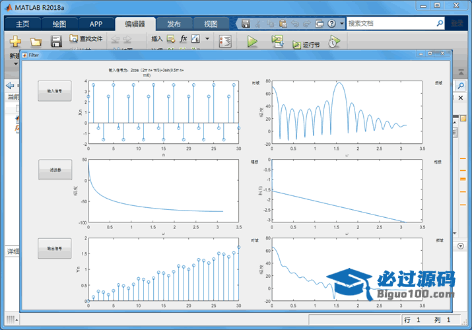The height and width of the screenshot is (330, 472).
Task: Switch to the 绘图 (Plots) tab
Action: tap(59, 24)
